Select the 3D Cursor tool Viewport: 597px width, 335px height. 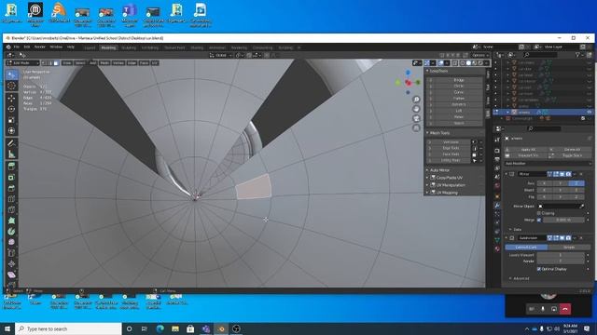pyautogui.click(x=11, y=86)
